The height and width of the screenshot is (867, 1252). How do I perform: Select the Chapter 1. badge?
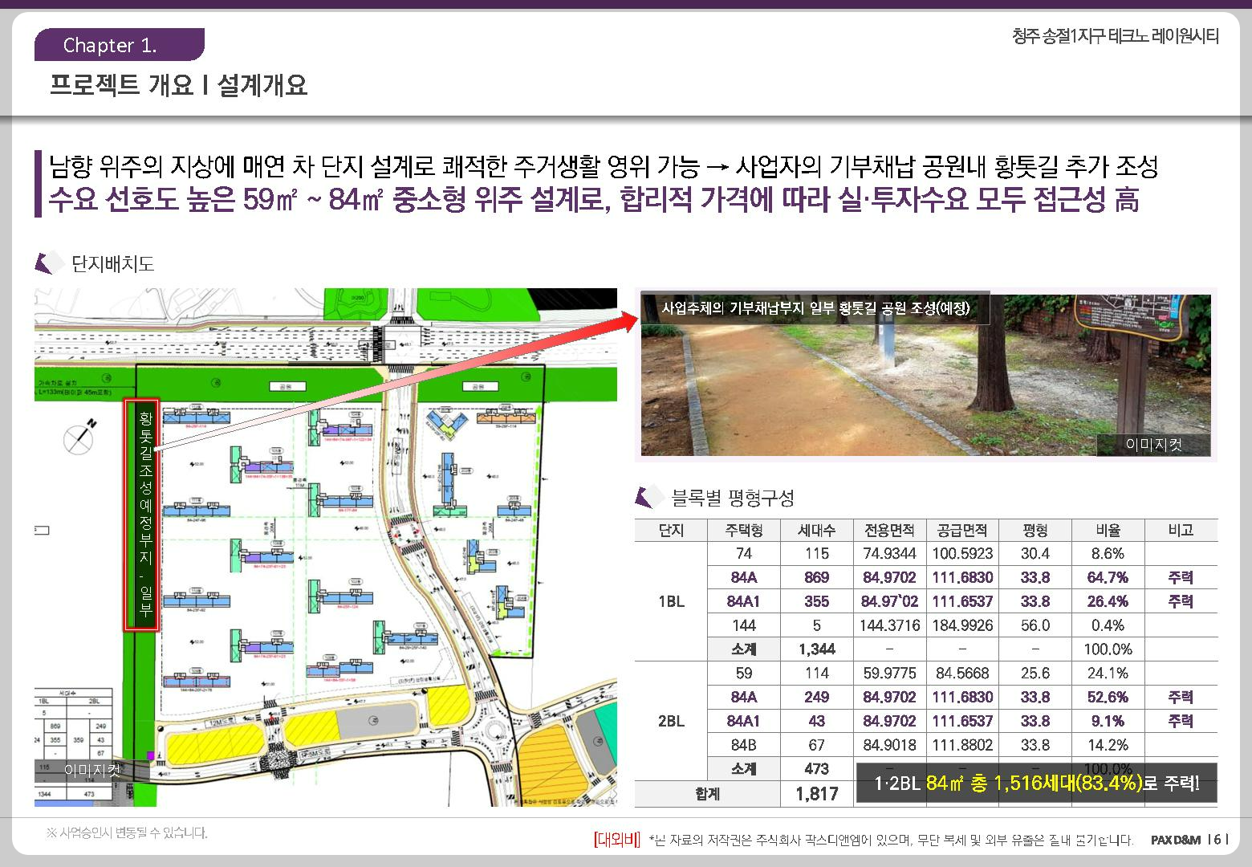click(119, 45)
